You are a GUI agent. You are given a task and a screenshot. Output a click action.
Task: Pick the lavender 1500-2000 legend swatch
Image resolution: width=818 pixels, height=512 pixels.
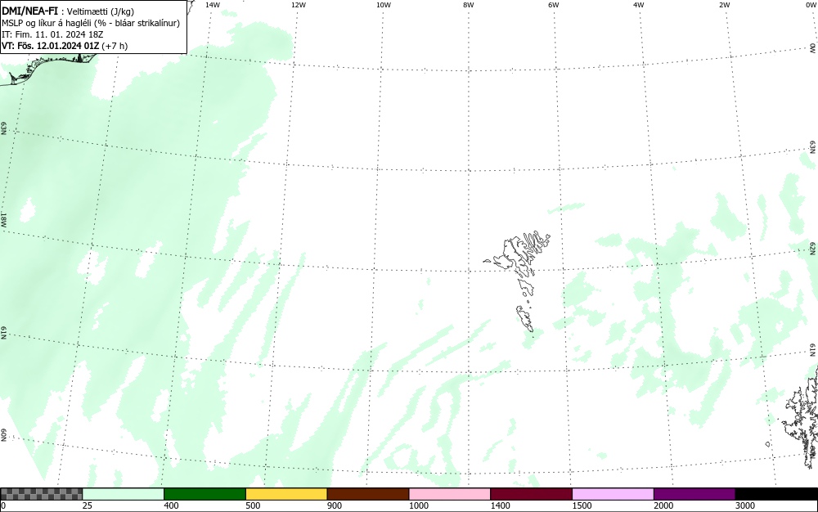[x=613, y=494]
